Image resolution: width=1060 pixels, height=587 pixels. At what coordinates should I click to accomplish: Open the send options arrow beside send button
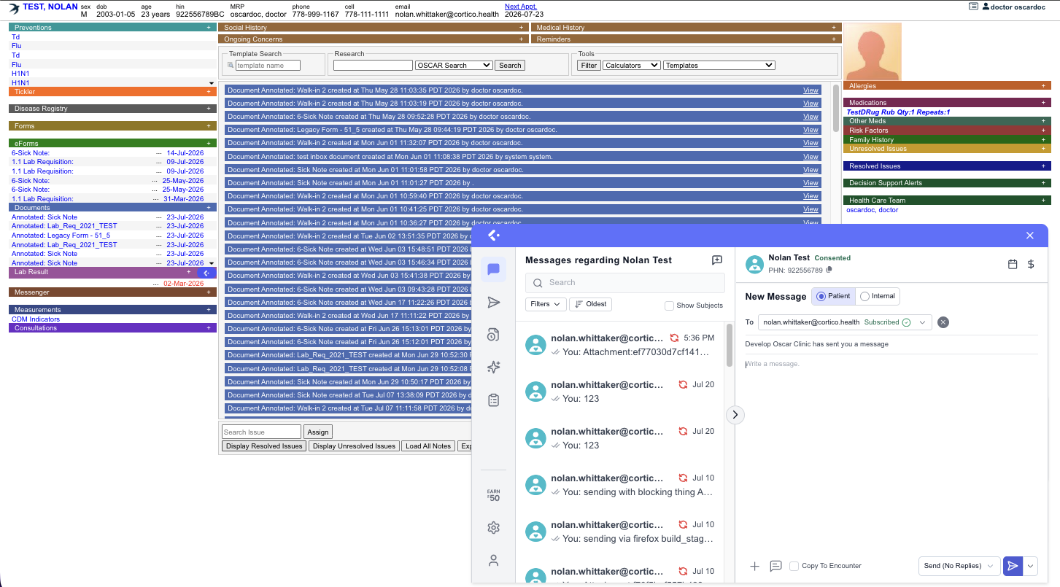click(x=1030, y=566)
